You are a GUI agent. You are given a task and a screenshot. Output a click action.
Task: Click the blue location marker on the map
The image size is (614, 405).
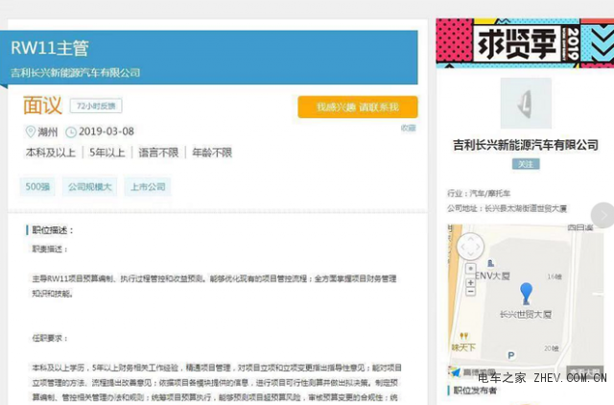526,294
